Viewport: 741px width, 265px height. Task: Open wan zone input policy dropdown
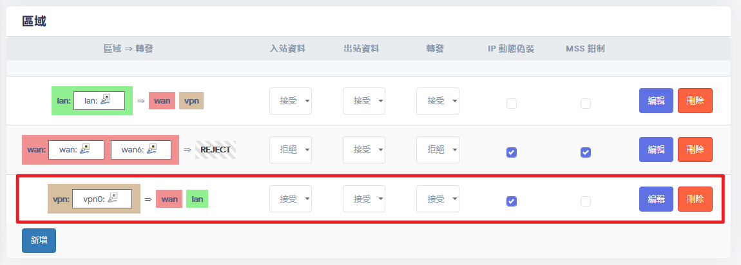point(290,150)
